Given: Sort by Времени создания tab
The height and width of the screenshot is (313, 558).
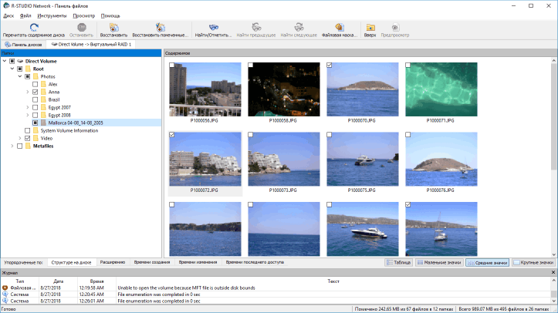Looking at the screenshot, I should tap(152, 262).
